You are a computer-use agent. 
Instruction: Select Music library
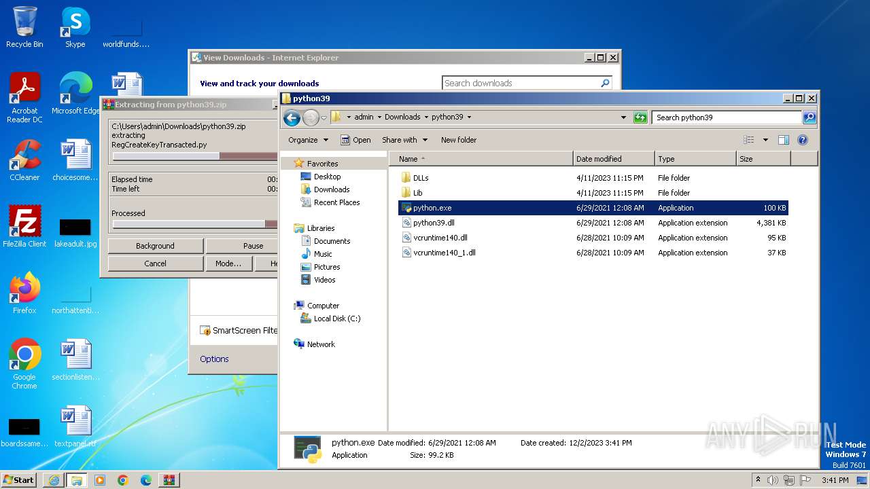323,254
